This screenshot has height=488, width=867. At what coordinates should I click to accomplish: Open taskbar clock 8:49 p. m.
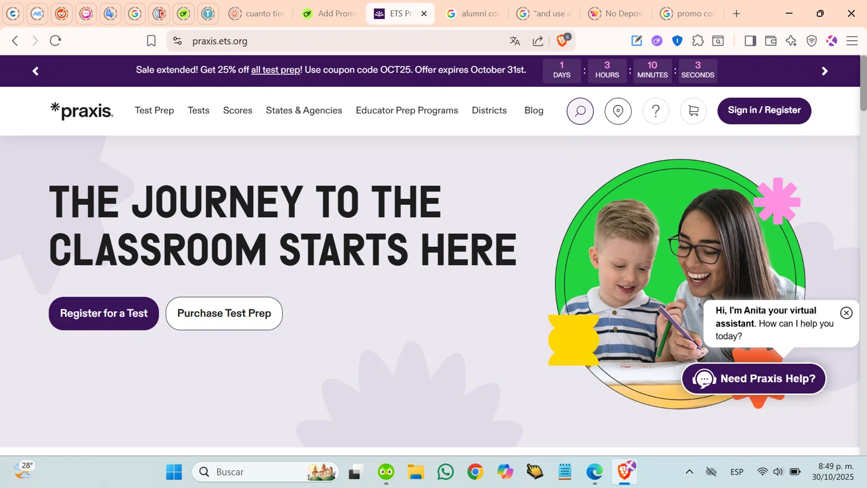point(833,471)
